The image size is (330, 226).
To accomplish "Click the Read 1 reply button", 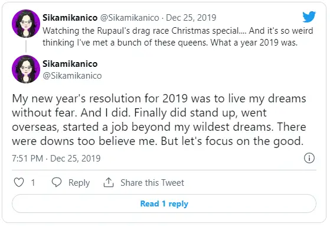I will [x=164, y=204].
